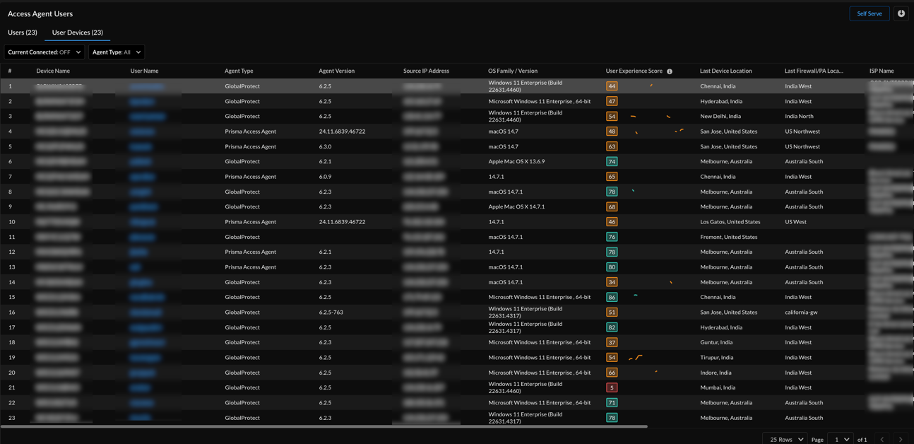Viewport: 914px width, 444px height.
Task: Select the red score badge showing 5
Action: click(x=612, y=387)
